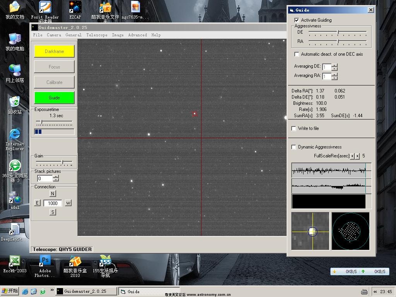The image size is (396, 297).
Task: Enable the Write to file checkbox
Action: click(x=294, y=128)
